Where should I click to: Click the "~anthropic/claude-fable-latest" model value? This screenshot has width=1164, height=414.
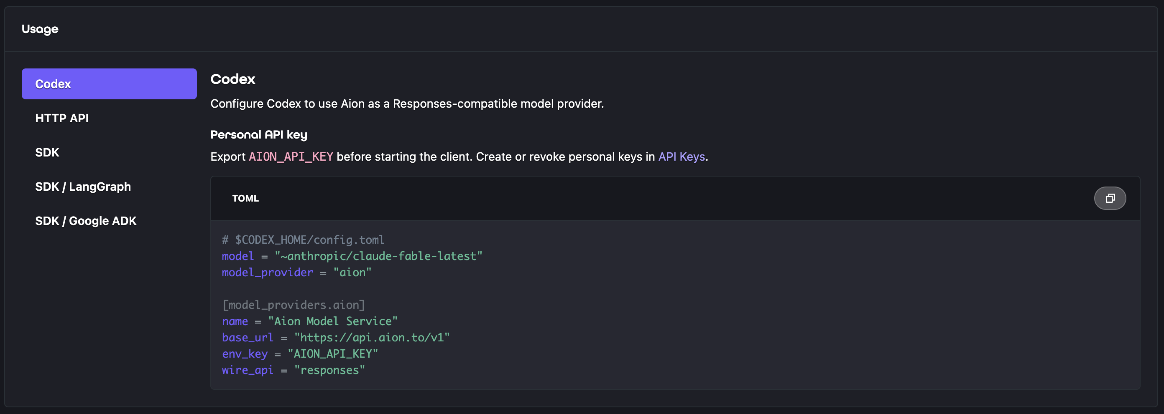coord(378,256)
